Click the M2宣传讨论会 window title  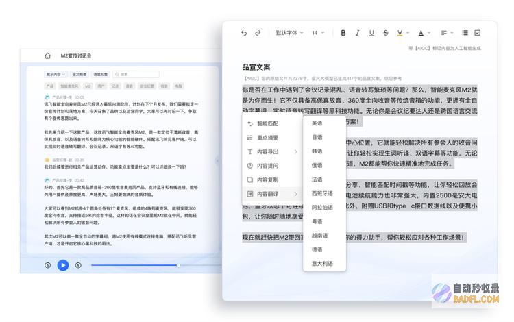[76, 55]
